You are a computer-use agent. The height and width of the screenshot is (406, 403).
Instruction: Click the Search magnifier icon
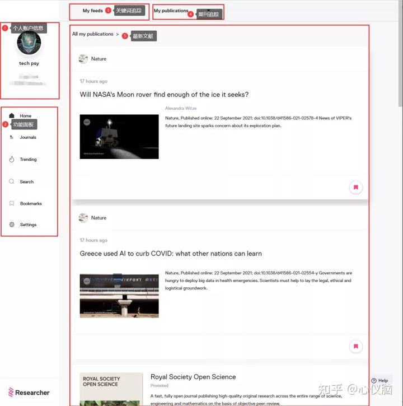click(x=12, y=181)
